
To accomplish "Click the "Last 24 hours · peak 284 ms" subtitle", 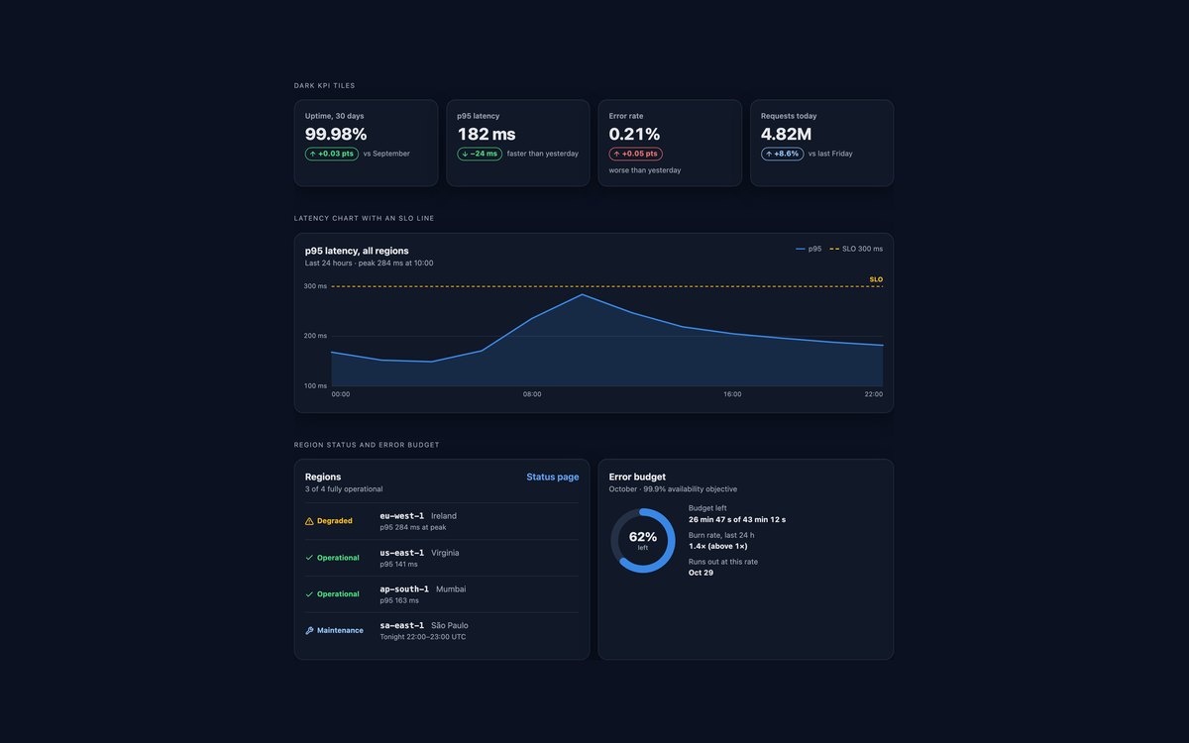I will [369, 264].
